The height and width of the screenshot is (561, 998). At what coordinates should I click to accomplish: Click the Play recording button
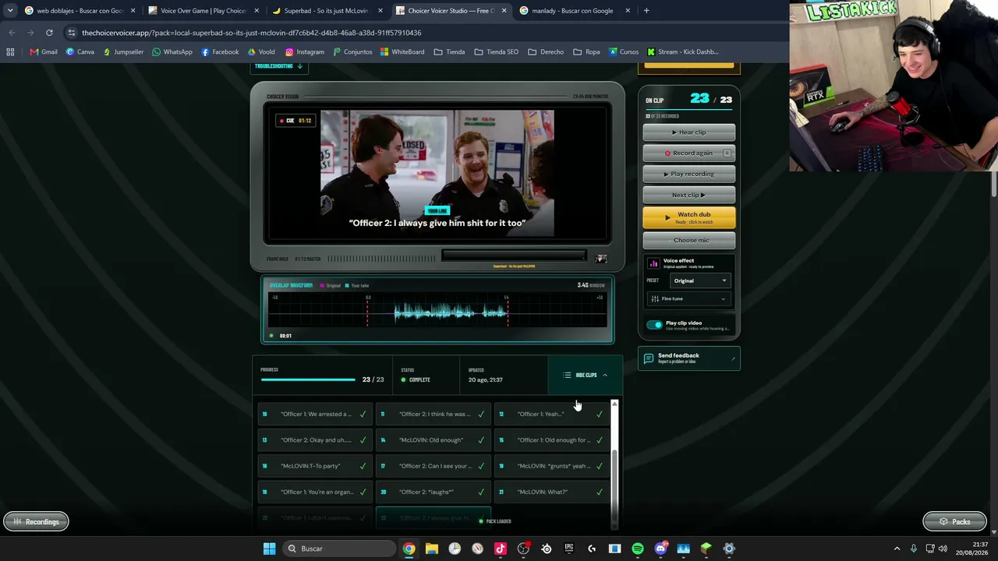click(689, 174)
